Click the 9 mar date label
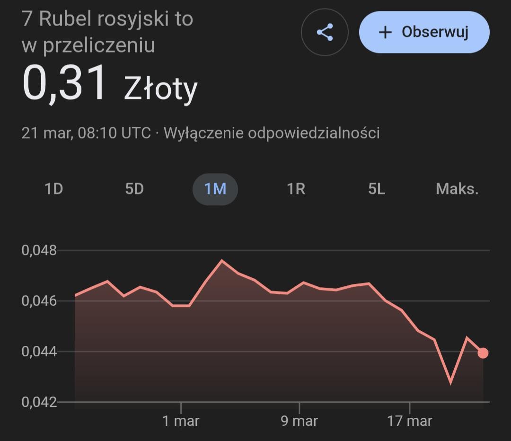Image resolution: width=511 pixels, height=441 pixels. point(299,421)
